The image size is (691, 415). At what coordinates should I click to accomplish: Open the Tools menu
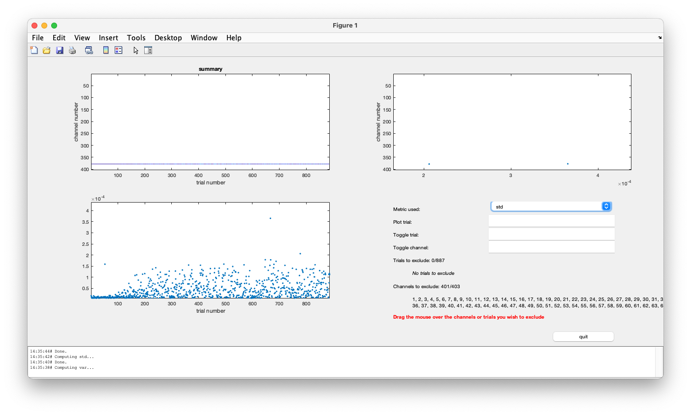(136, 38)
